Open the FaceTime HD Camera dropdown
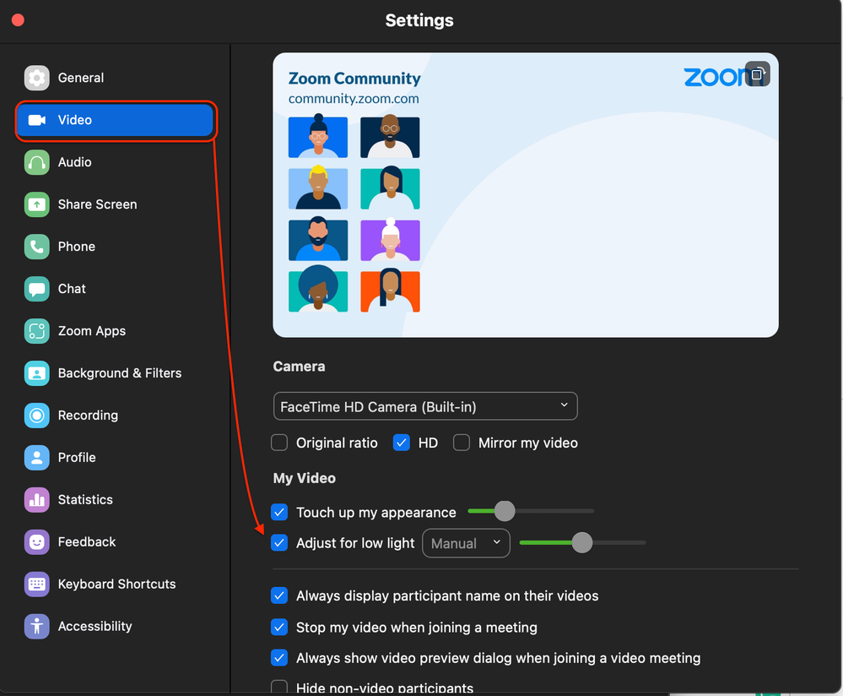 pos(425,406)
